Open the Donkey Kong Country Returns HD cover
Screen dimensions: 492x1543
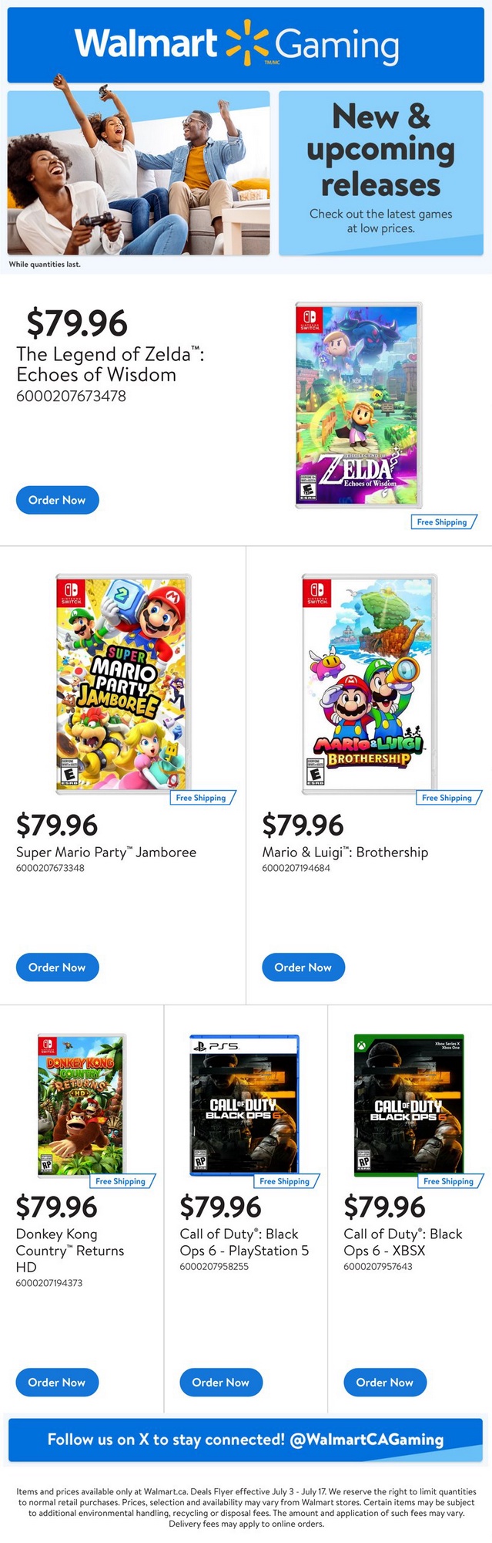82,1104
